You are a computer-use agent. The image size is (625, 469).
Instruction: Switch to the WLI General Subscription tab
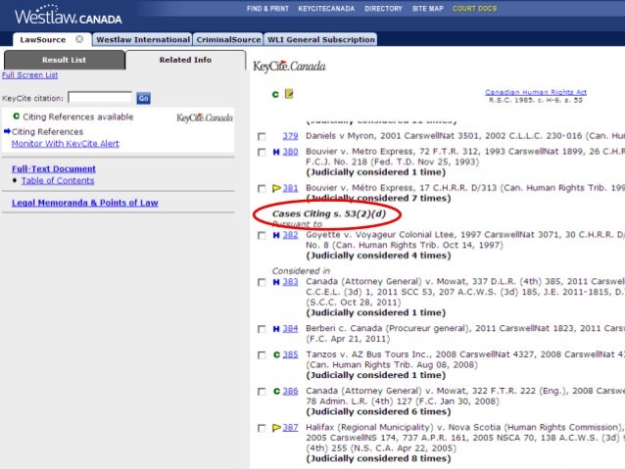(x=321, y=39)
